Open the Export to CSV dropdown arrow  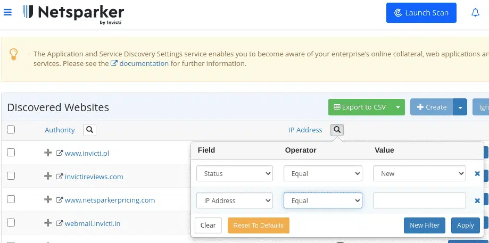[398, 107]
